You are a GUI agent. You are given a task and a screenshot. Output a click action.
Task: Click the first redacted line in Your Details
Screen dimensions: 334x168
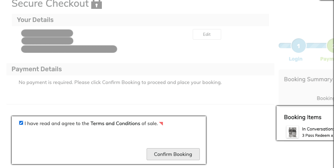[47, 33]
